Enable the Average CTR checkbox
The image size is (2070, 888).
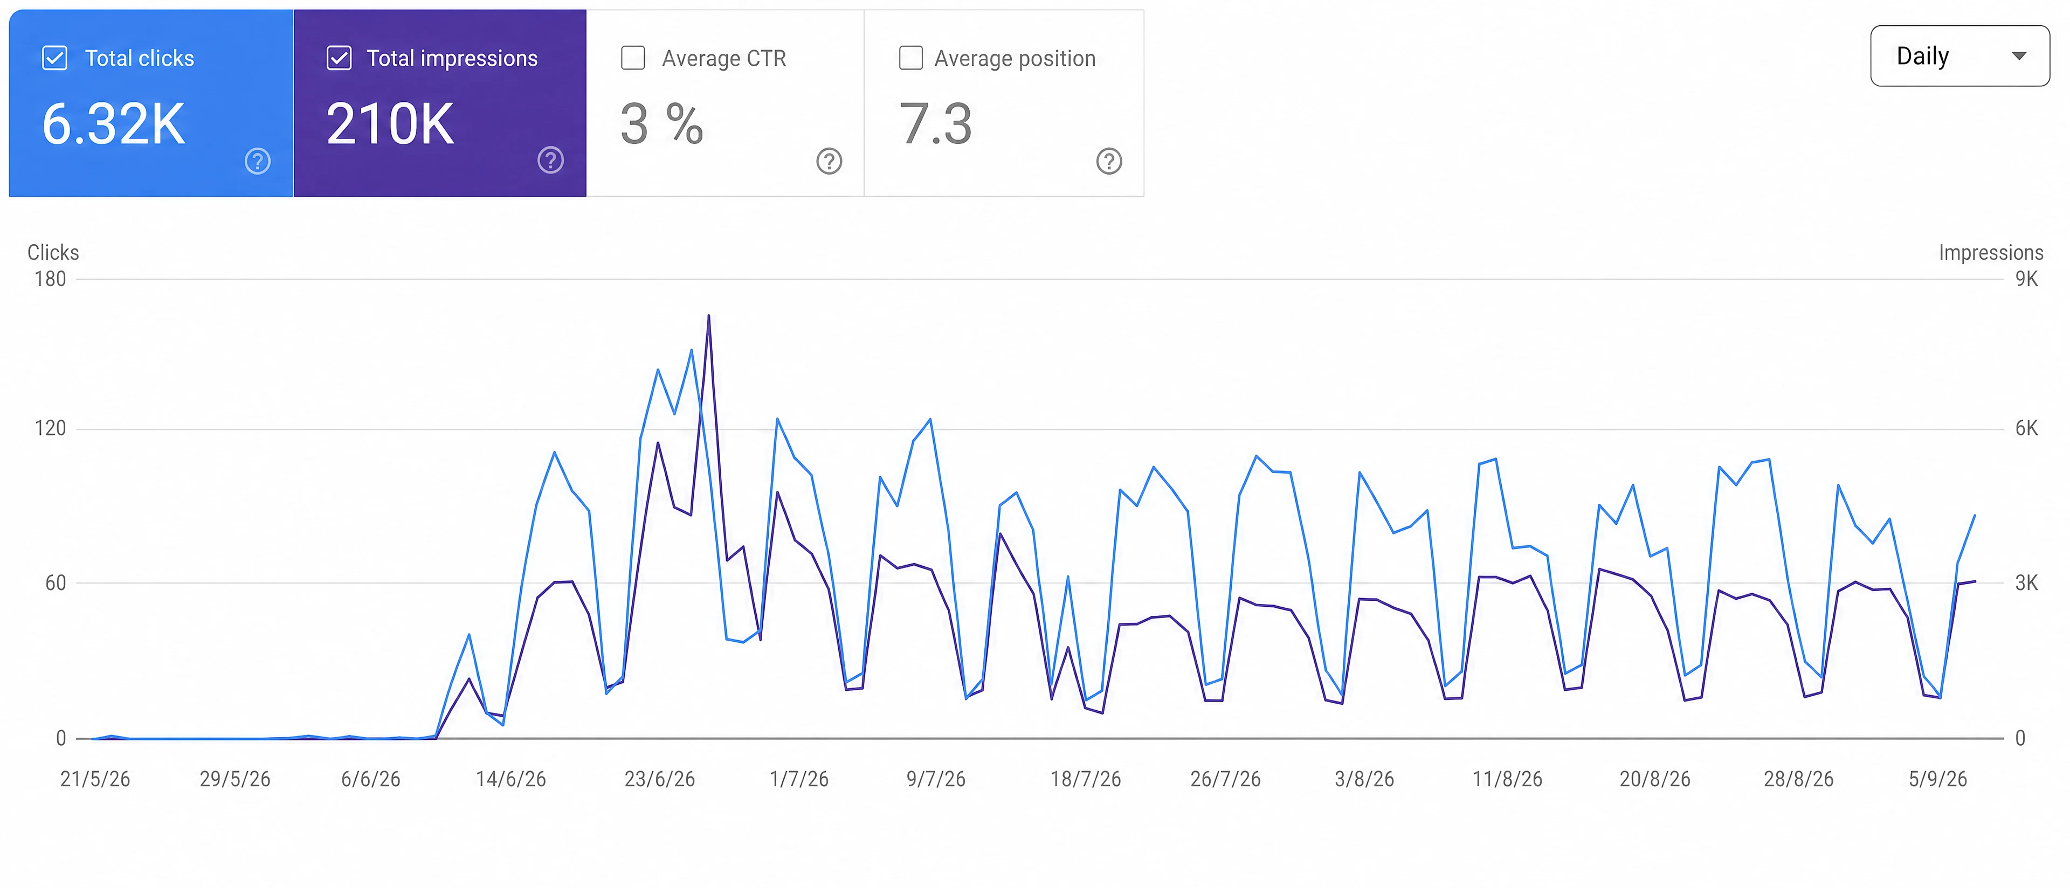click(x=633, y=58)
